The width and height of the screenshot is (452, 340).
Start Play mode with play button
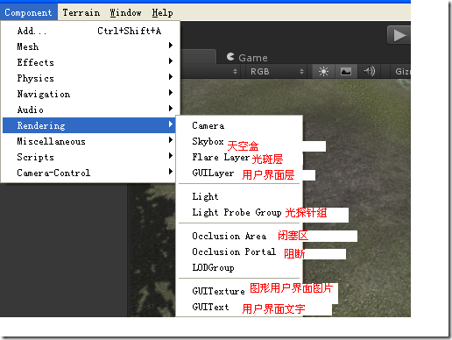pos(399,35)
